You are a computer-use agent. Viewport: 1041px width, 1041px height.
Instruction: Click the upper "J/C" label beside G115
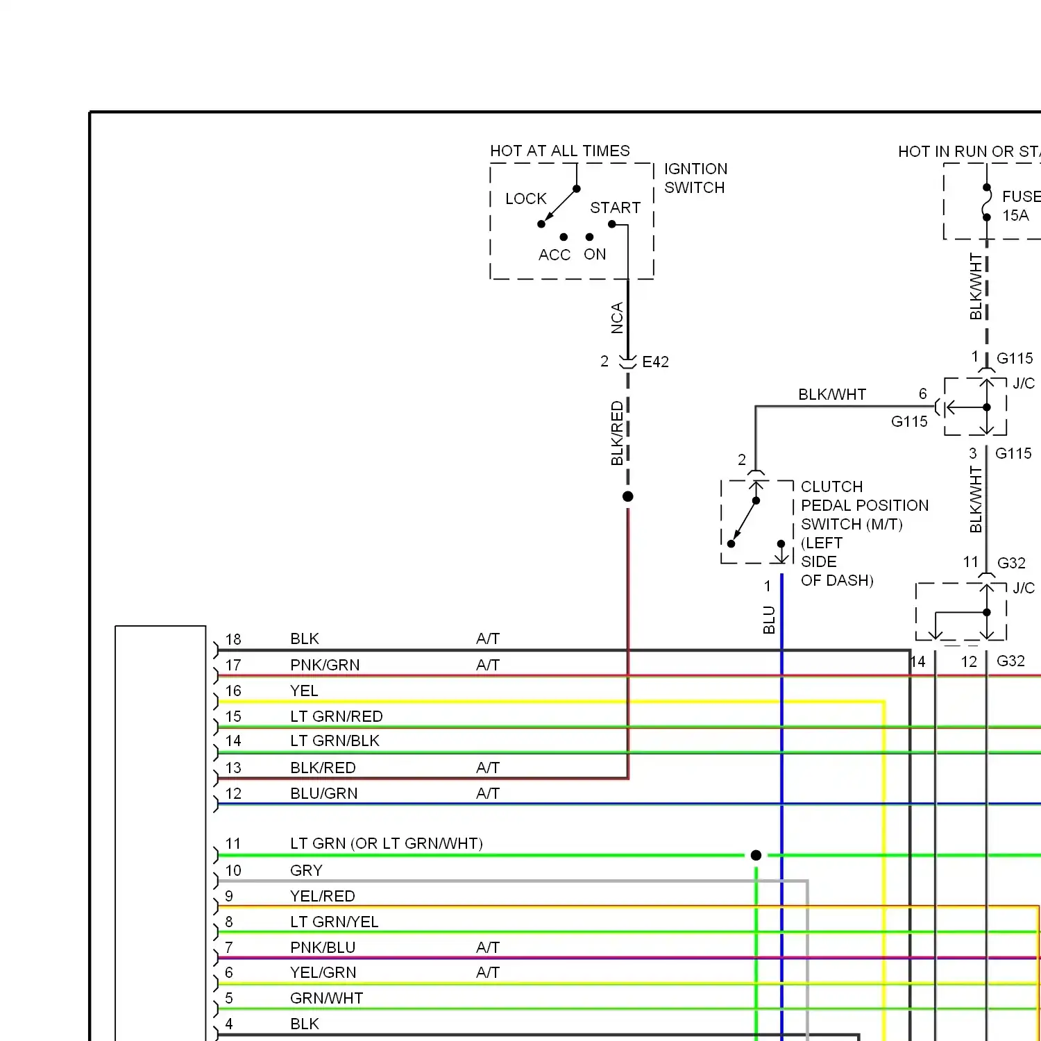pos(1024,383)
